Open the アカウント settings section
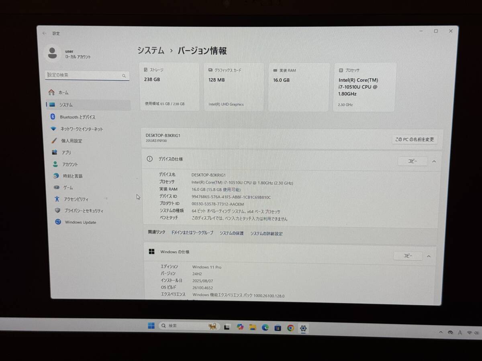 pos(70,164)
